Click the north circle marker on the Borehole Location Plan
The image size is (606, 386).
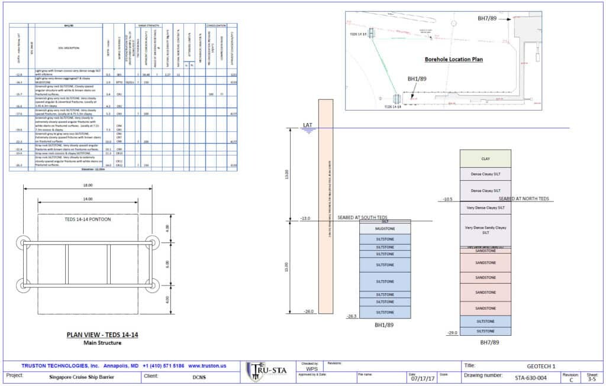click(453, 23)
